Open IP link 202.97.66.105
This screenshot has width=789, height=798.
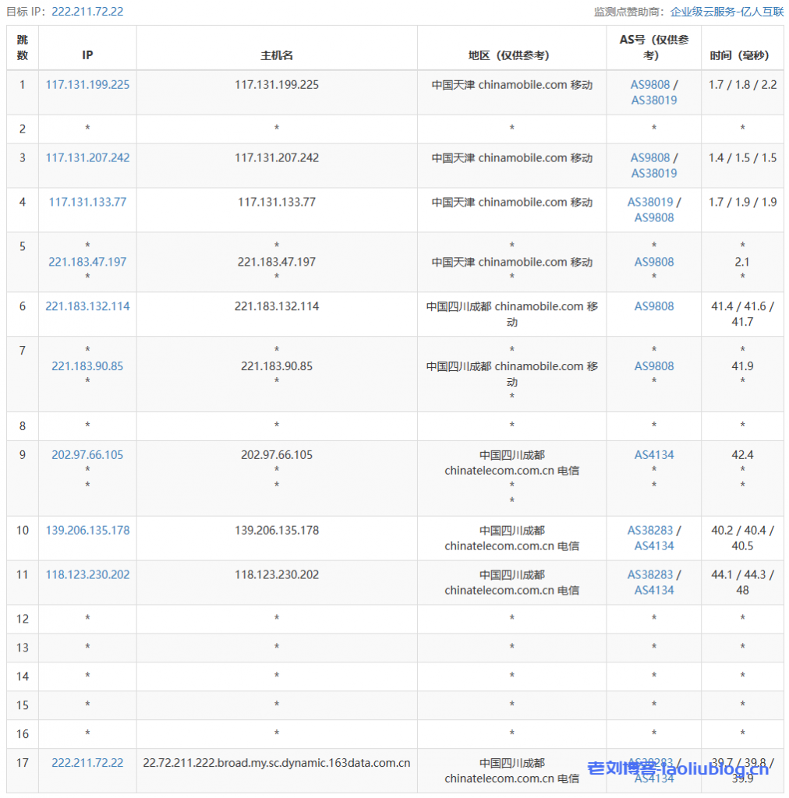tap(87, 455)
